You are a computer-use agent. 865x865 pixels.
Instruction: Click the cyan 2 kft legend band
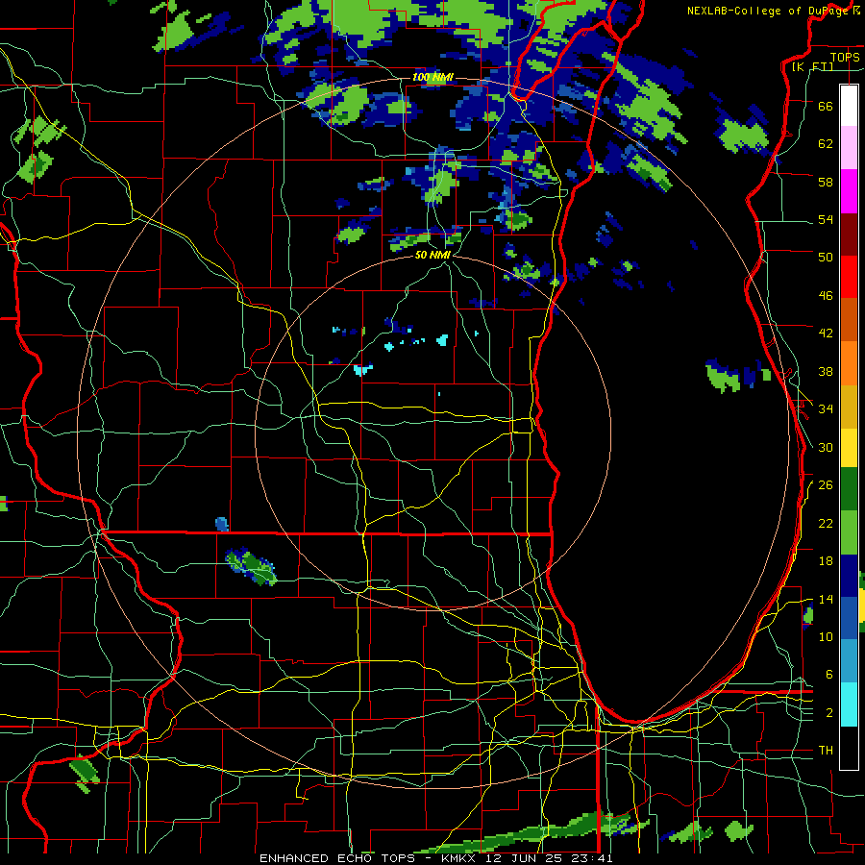(849, 704)
